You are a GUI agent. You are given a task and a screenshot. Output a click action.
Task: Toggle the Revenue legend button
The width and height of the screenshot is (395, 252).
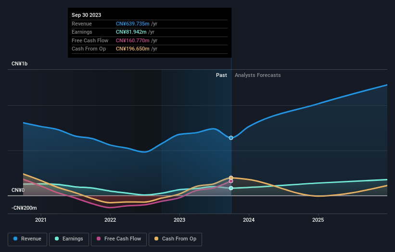(x=27, y=239)
